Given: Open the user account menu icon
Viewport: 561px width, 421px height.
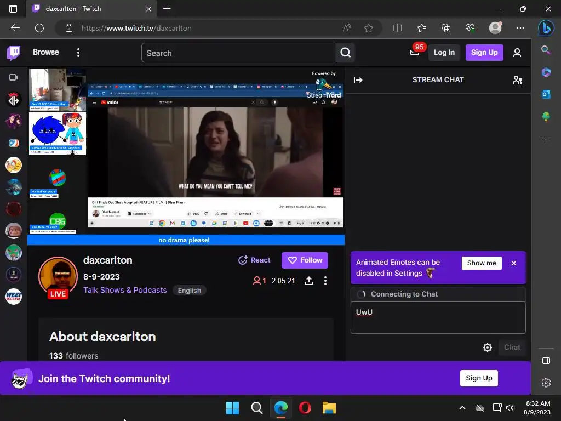Looking at the screenshot, I should point(517,53).
